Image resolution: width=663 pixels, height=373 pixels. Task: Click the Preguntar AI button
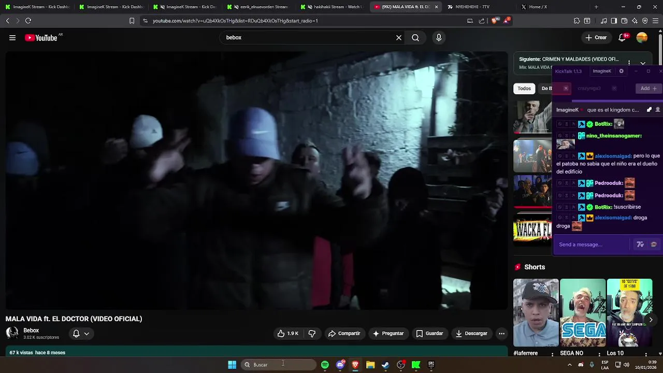(388, 334)
